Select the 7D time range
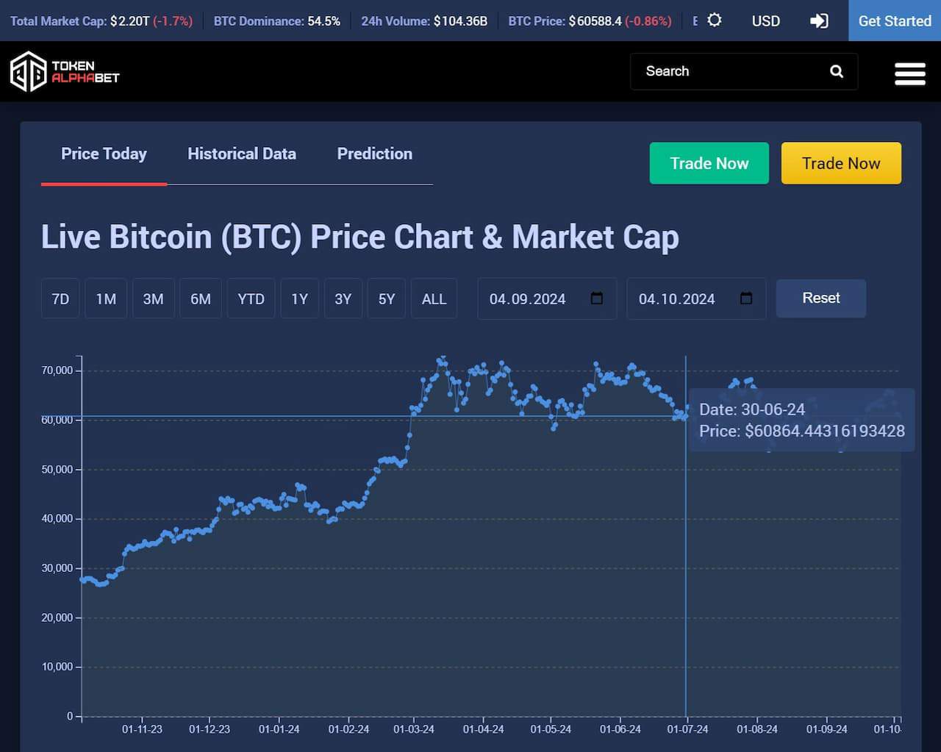Viewport: 941px width, 752px height. (x=60, y=298)
